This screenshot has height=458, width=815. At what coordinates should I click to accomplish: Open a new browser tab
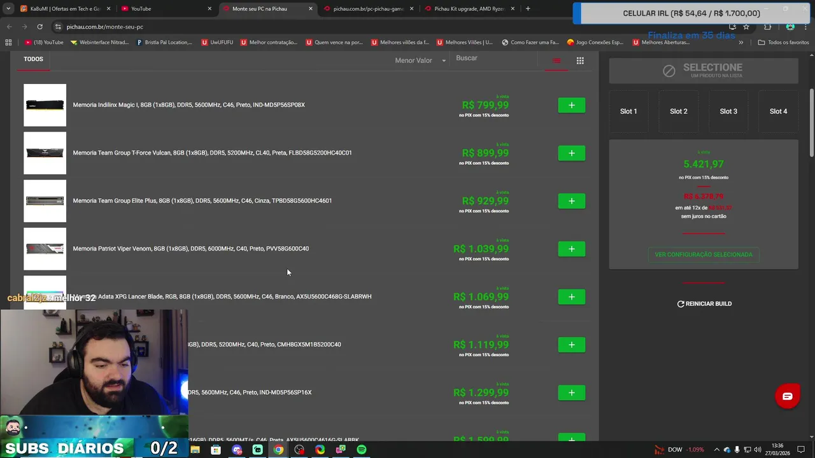528,9
